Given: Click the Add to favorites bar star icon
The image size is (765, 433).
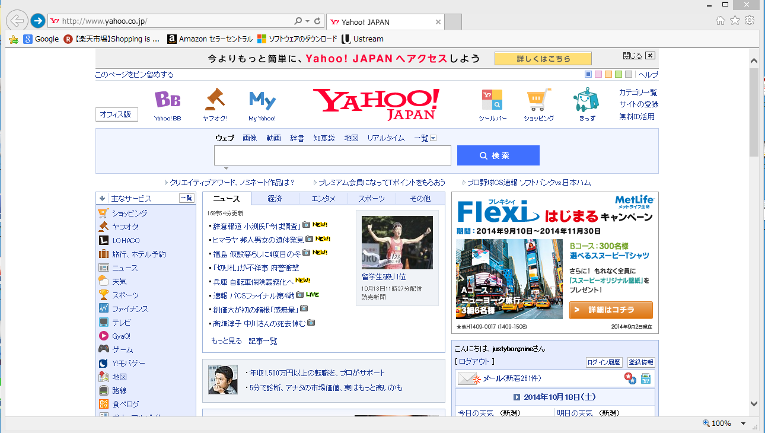Looking at the screenshot, I should pyautogui.click(x=14, y=39).
